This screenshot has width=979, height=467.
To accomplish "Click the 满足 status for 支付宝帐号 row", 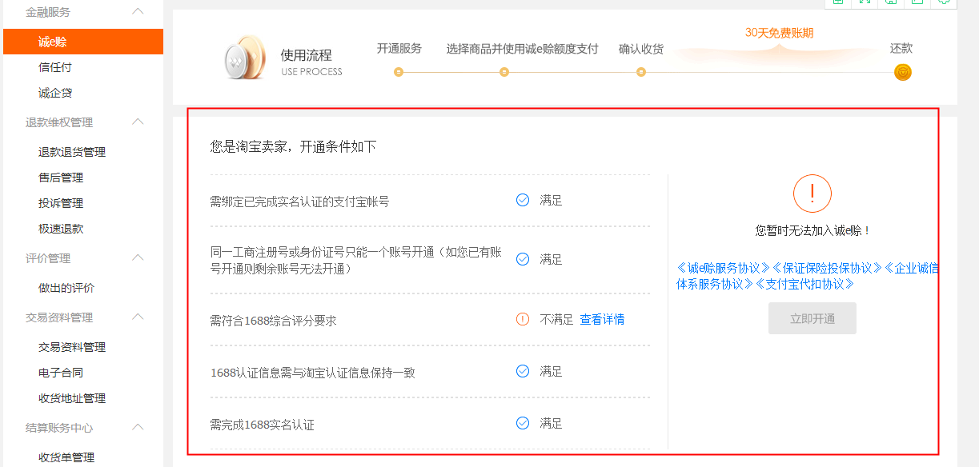I will coord(551,200).
